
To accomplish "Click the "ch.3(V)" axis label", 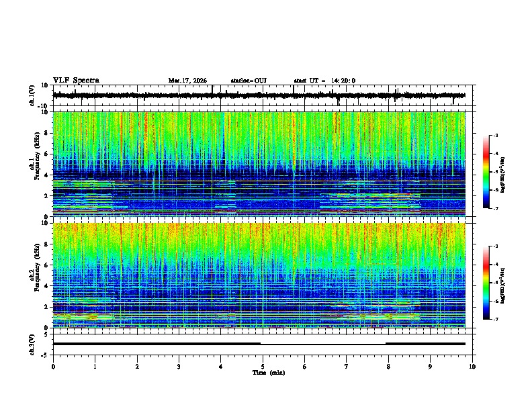I will click(x=32, y=345).
